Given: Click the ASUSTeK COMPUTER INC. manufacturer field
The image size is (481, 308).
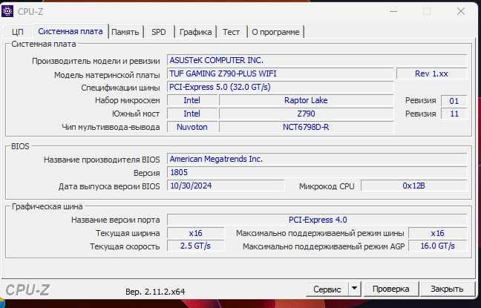Looking at the screenshot, I should (x=317, y=60).
